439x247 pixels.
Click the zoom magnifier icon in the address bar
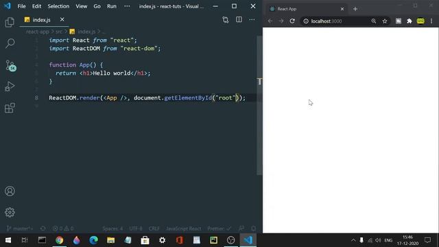click(x=373, y=21)
